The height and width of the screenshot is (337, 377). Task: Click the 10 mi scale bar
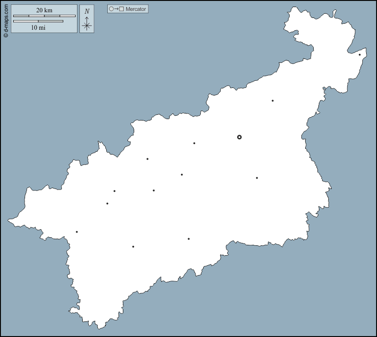tap(38, 21)
